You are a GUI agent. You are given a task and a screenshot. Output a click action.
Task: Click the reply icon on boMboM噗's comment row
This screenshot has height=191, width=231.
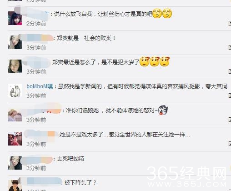coord(230,95)
